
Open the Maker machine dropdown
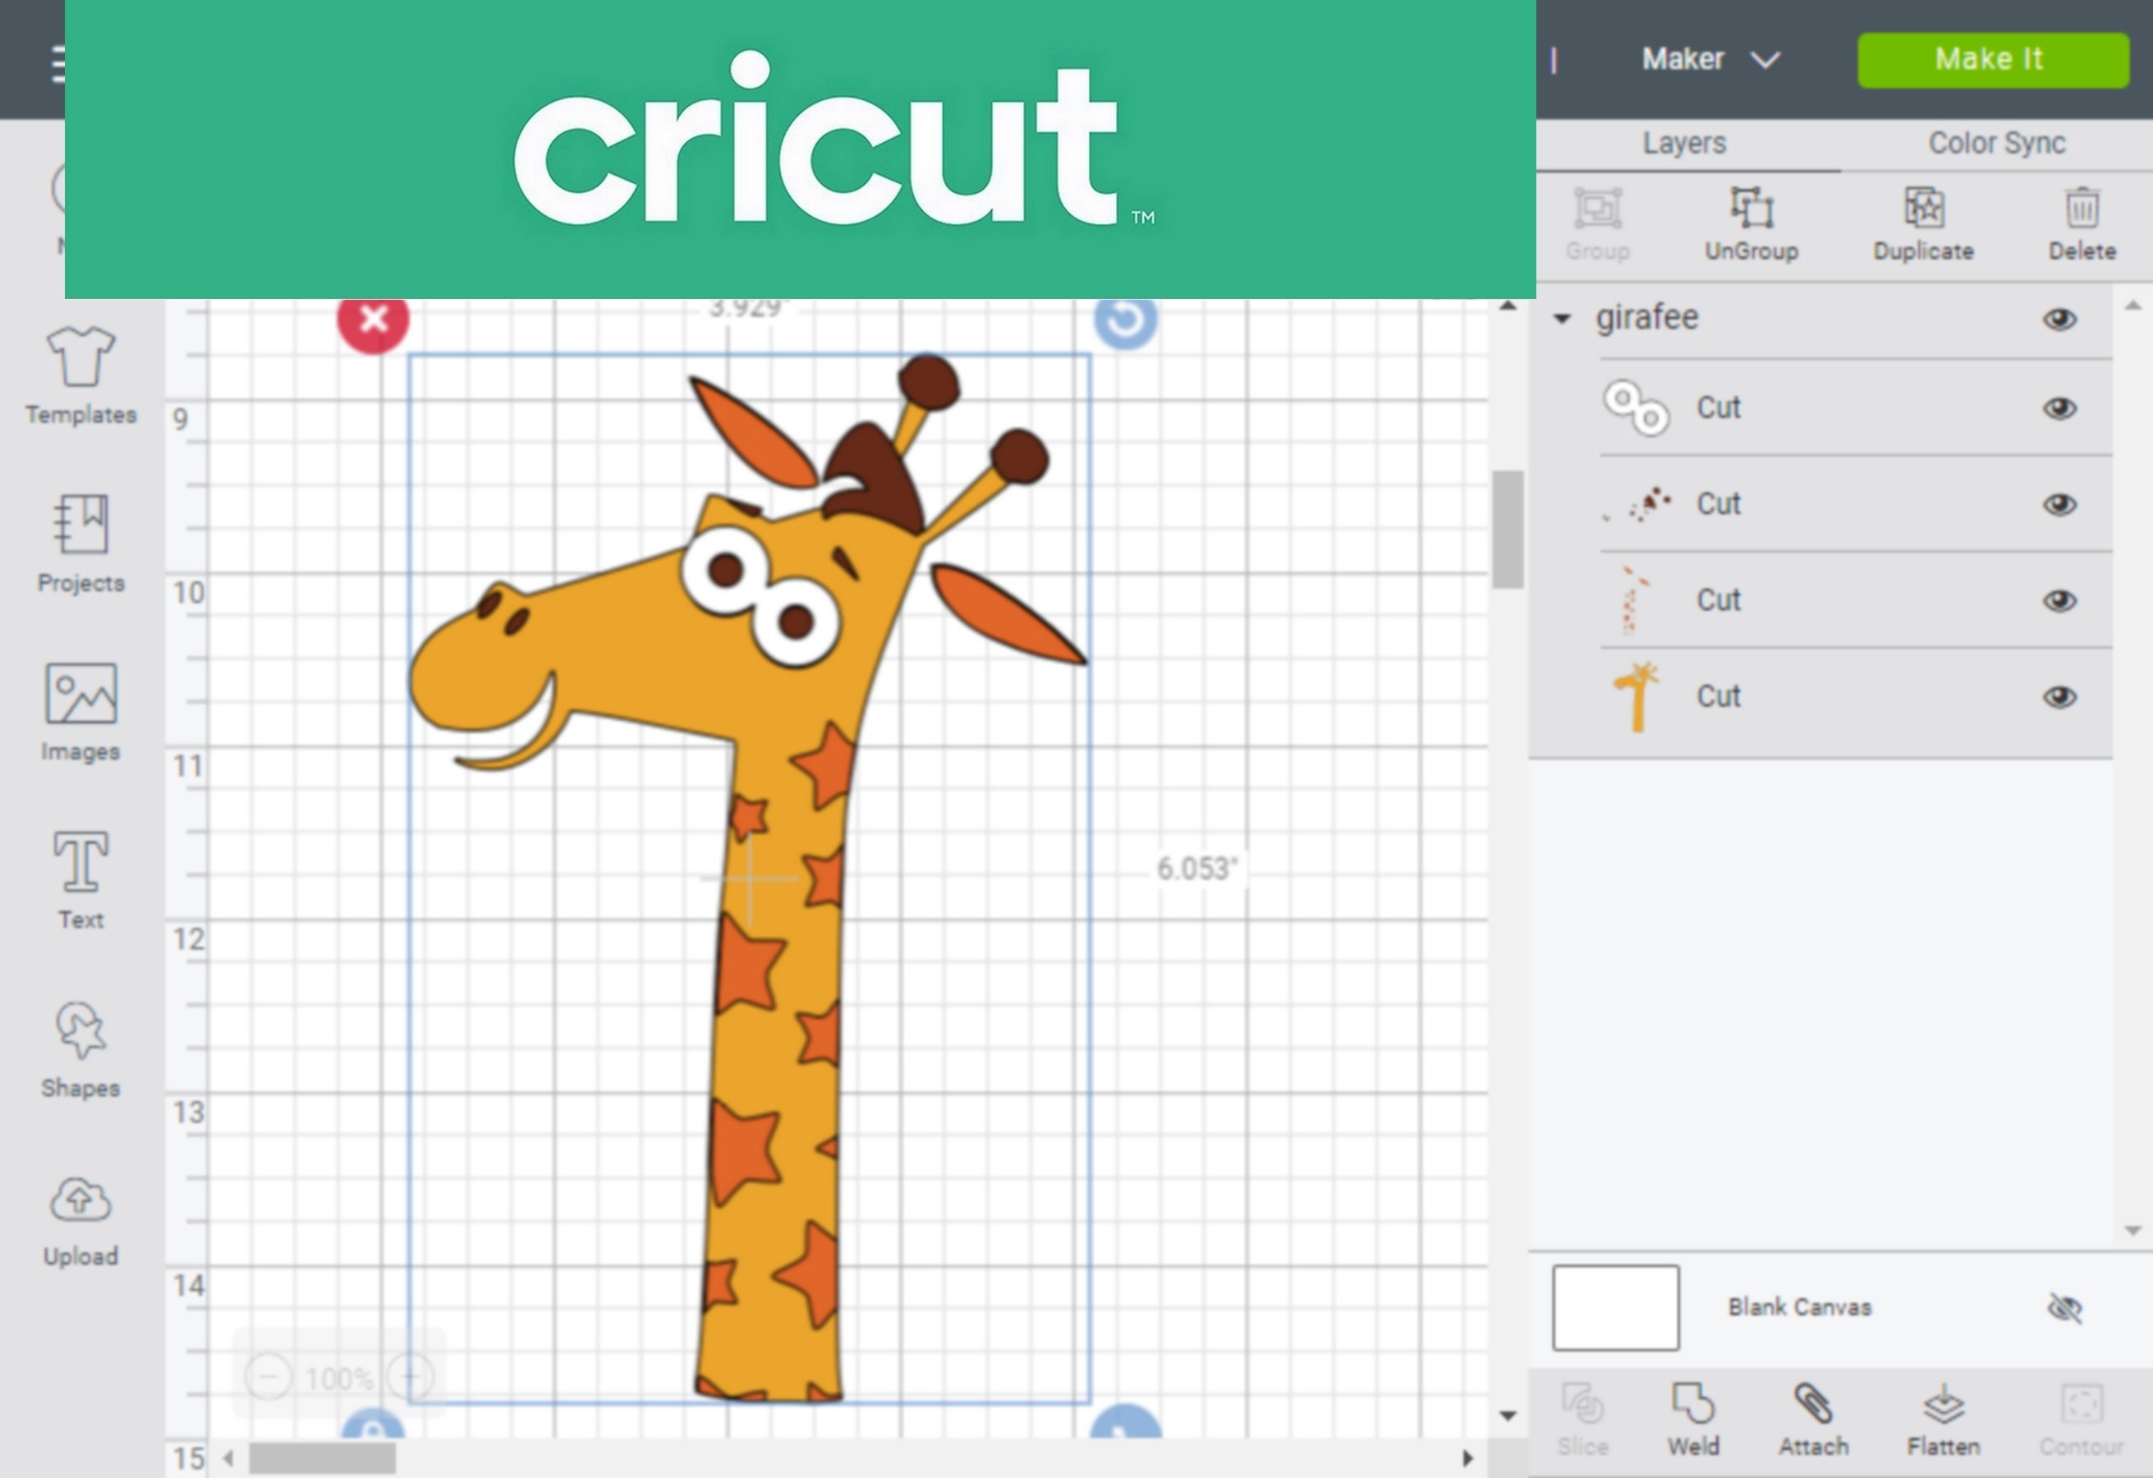[1710, 59]
